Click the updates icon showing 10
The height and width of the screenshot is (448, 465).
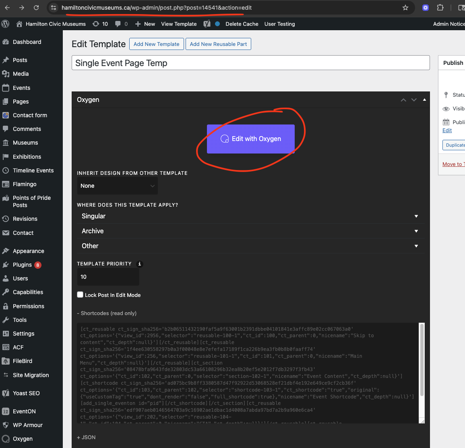tap(96, 24)
